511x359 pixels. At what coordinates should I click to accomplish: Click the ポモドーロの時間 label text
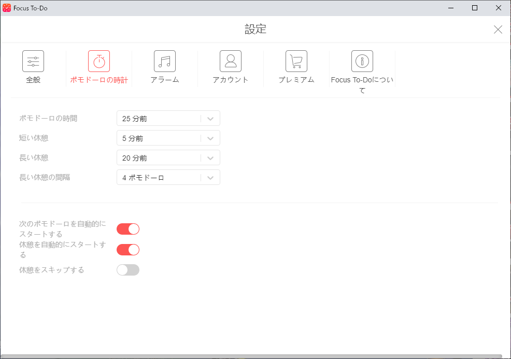coord(48,118)
